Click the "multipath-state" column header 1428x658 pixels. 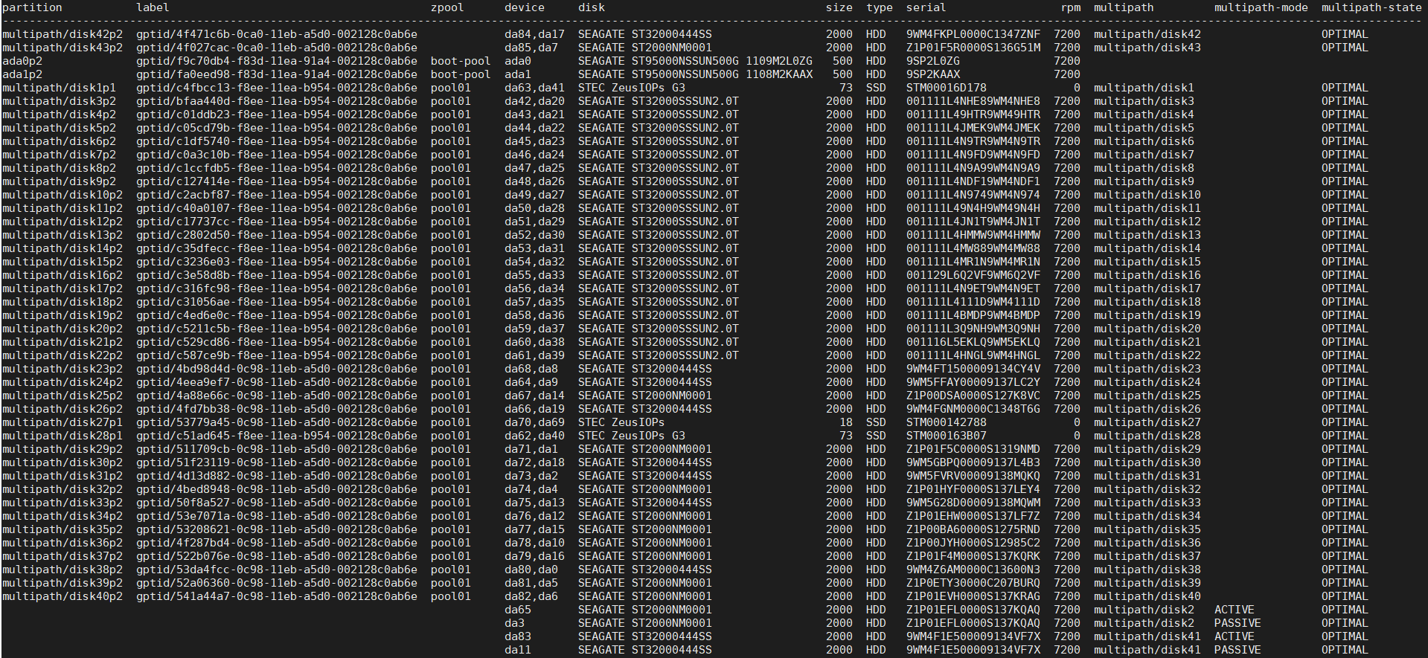[1371, 7]
